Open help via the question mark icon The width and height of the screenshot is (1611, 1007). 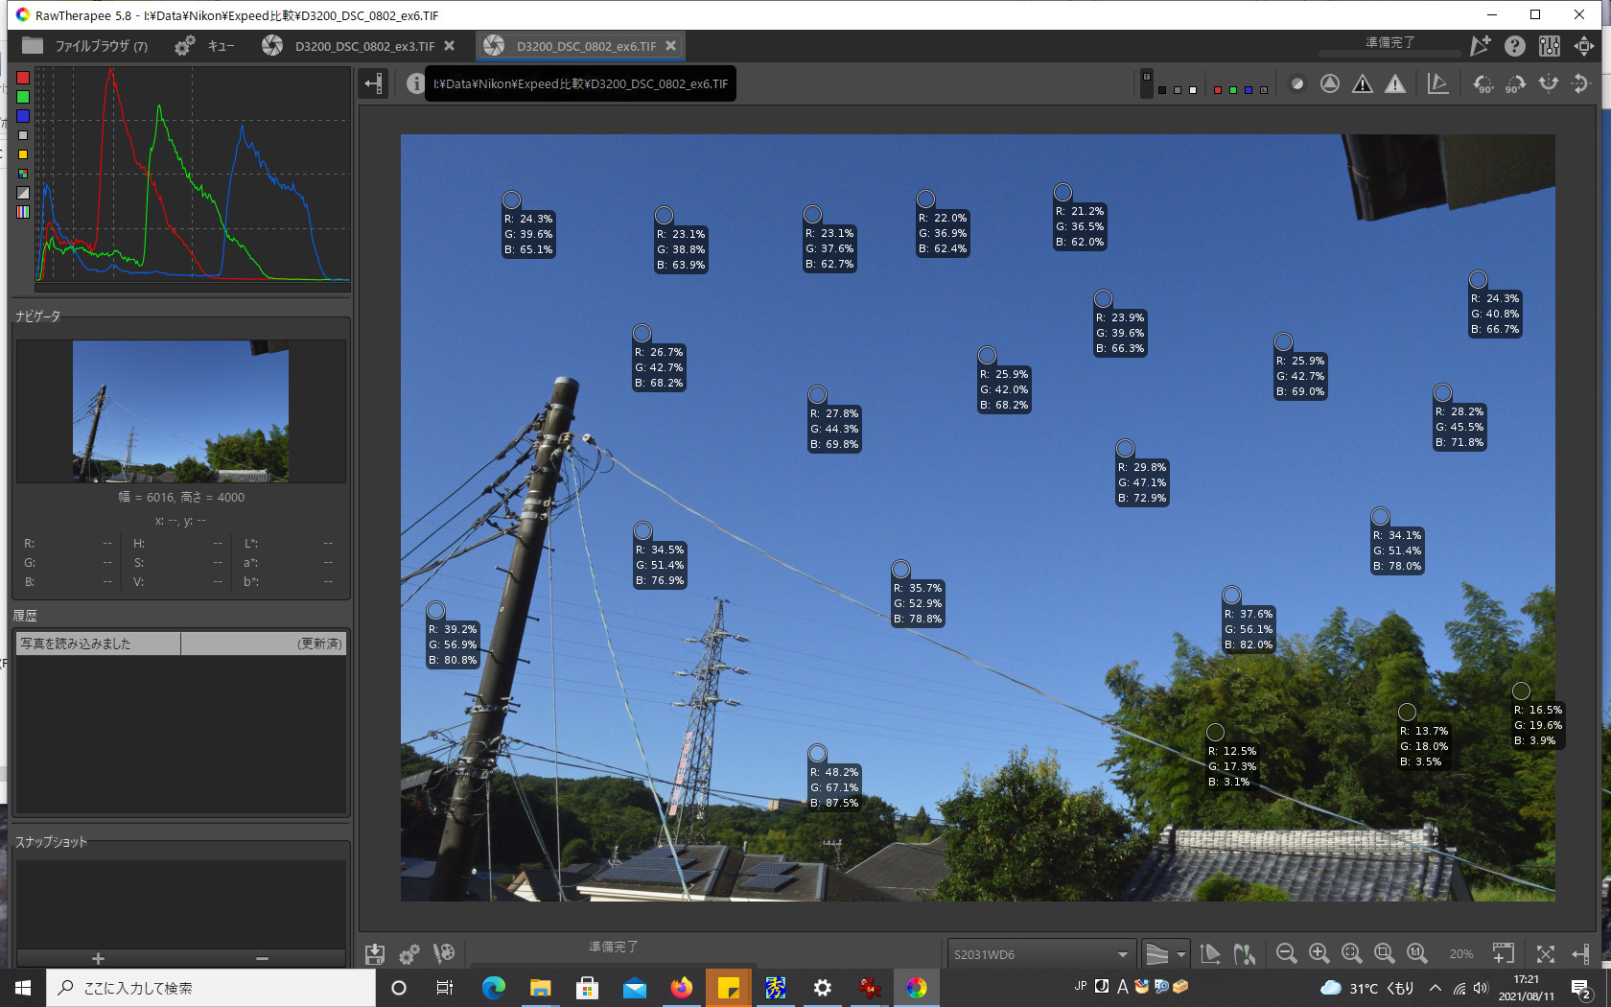tap(1515, 46)
